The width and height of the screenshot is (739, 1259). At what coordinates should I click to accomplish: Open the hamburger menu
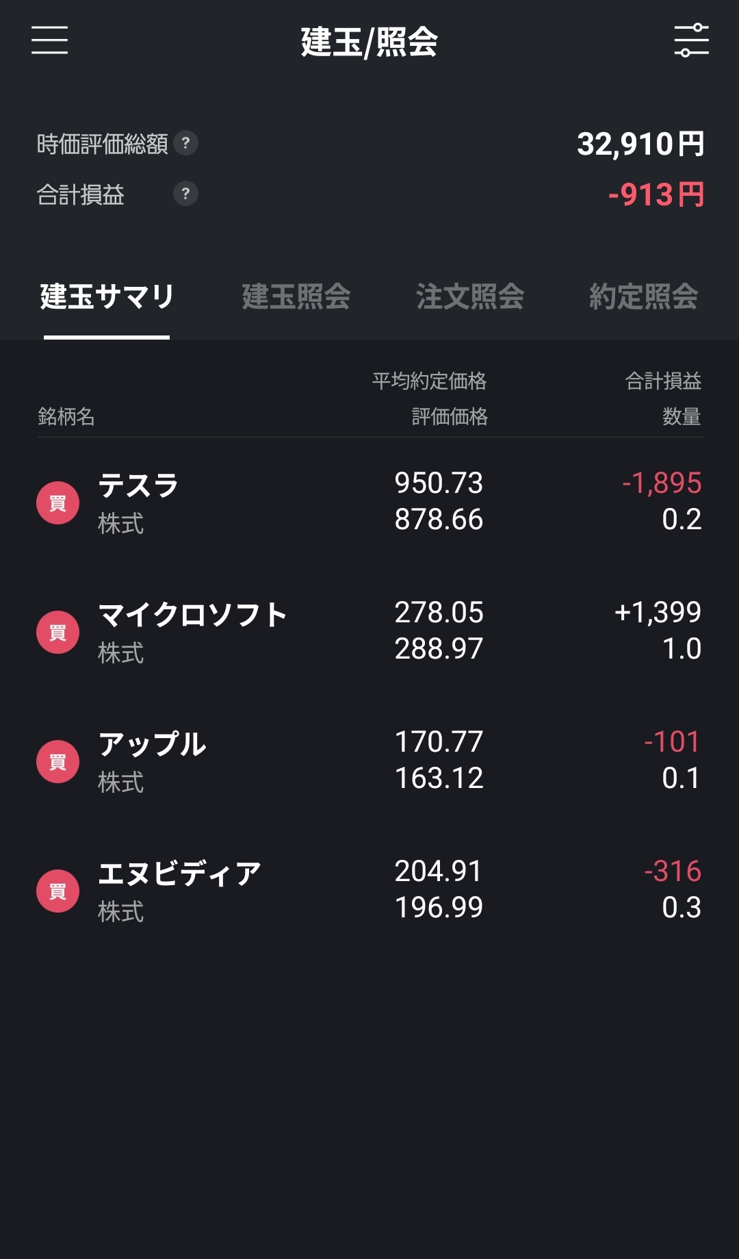[x=49, y=40]
